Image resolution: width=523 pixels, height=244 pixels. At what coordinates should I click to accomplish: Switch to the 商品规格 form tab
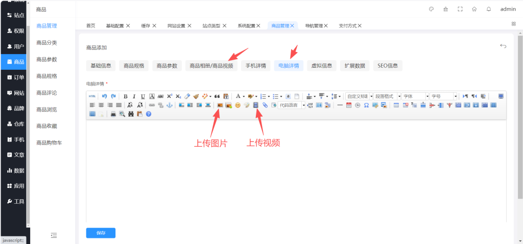pos(134,66)
